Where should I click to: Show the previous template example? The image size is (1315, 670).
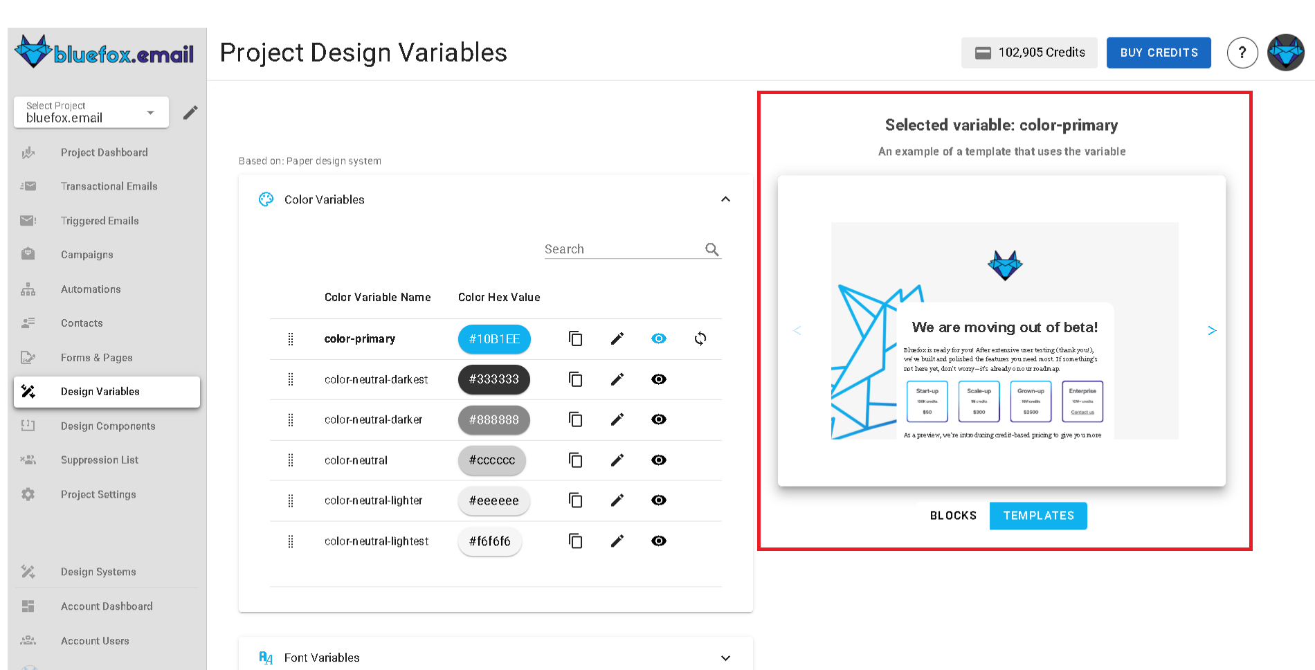click(x=797, y=330)
